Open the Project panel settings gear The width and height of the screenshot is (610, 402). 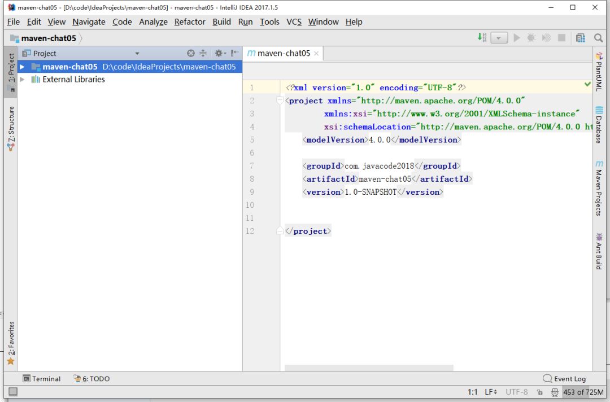point(219,53)
